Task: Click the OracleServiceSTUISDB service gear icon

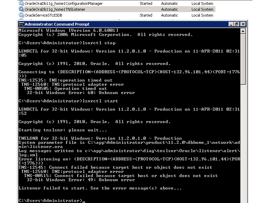Action: click(21, 15)
